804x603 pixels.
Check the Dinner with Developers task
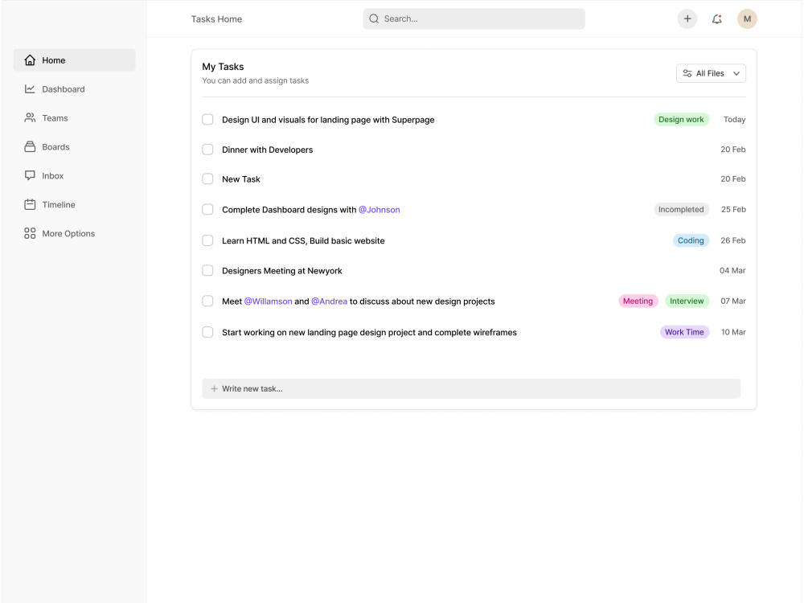pos(207,150)
